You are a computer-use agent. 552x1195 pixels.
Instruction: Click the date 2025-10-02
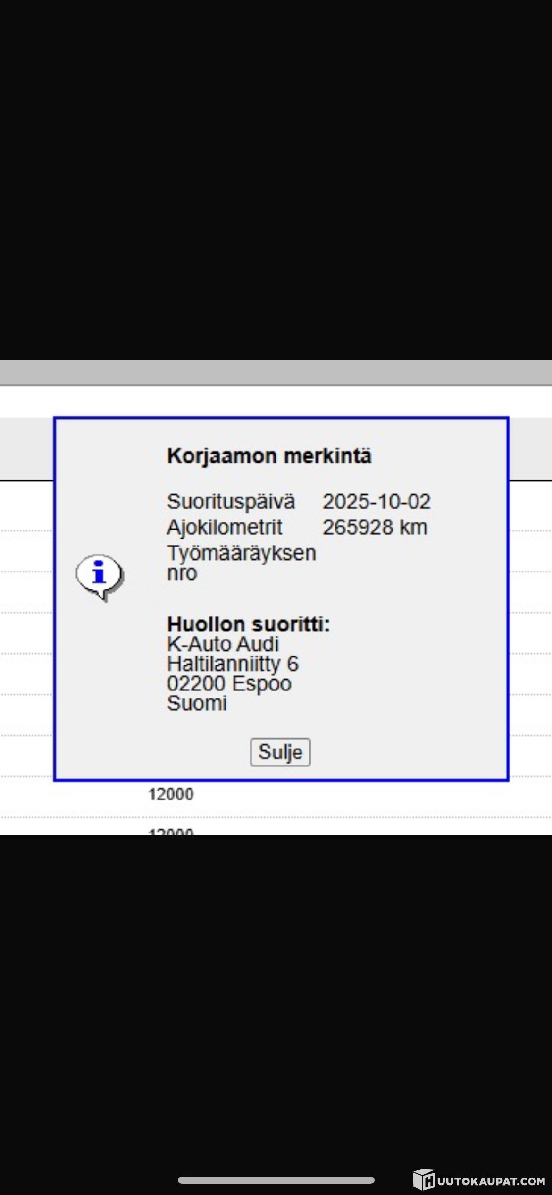point(376,501)
